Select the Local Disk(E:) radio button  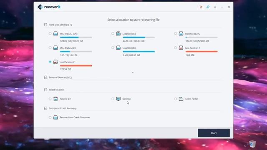(x=113, y=47)
